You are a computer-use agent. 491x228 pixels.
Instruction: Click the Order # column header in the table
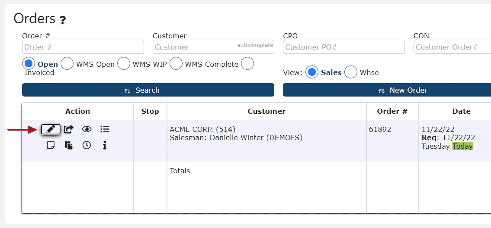tap(392, 111)
